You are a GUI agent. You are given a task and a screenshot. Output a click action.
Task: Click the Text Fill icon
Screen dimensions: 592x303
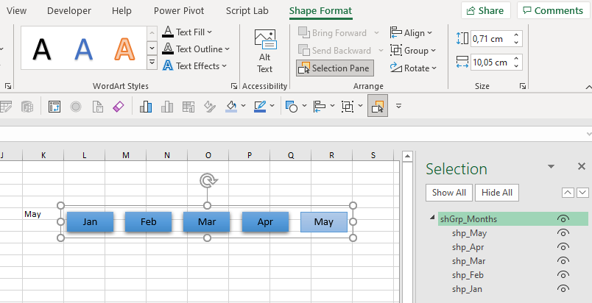(168, 32)
